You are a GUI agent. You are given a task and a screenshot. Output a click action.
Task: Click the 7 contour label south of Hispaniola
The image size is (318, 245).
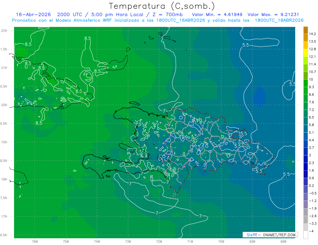(157, 213)
